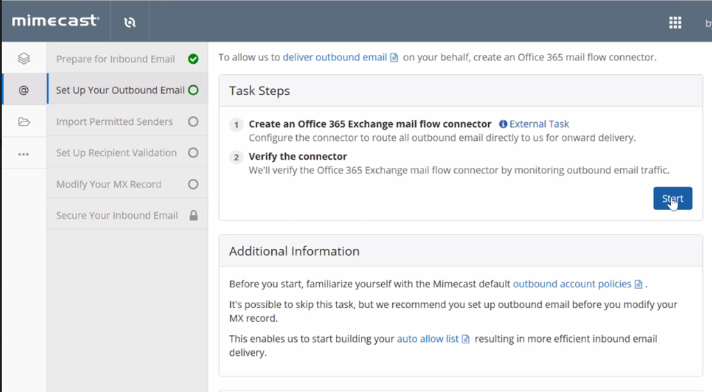Open Modify Your MX Record step
The width and height of the screenshot is (712, 392).
(127, 184)
